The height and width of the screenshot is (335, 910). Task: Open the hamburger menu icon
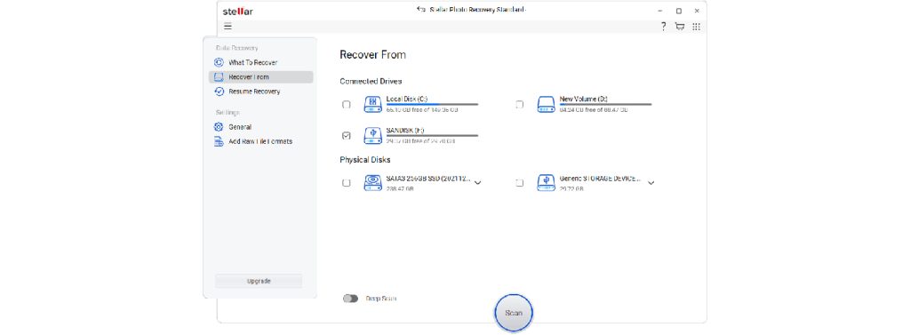coord(227,26)
